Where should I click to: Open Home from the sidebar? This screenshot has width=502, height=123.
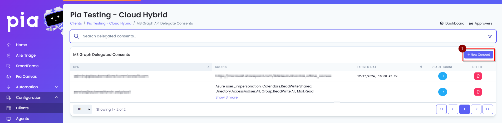tap(21, 45)
